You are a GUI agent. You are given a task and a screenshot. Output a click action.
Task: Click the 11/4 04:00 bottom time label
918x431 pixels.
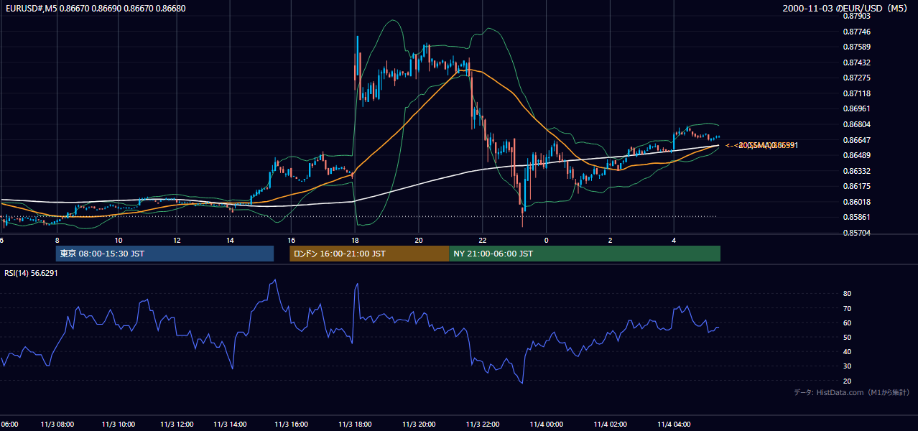[x=674, y=424]
